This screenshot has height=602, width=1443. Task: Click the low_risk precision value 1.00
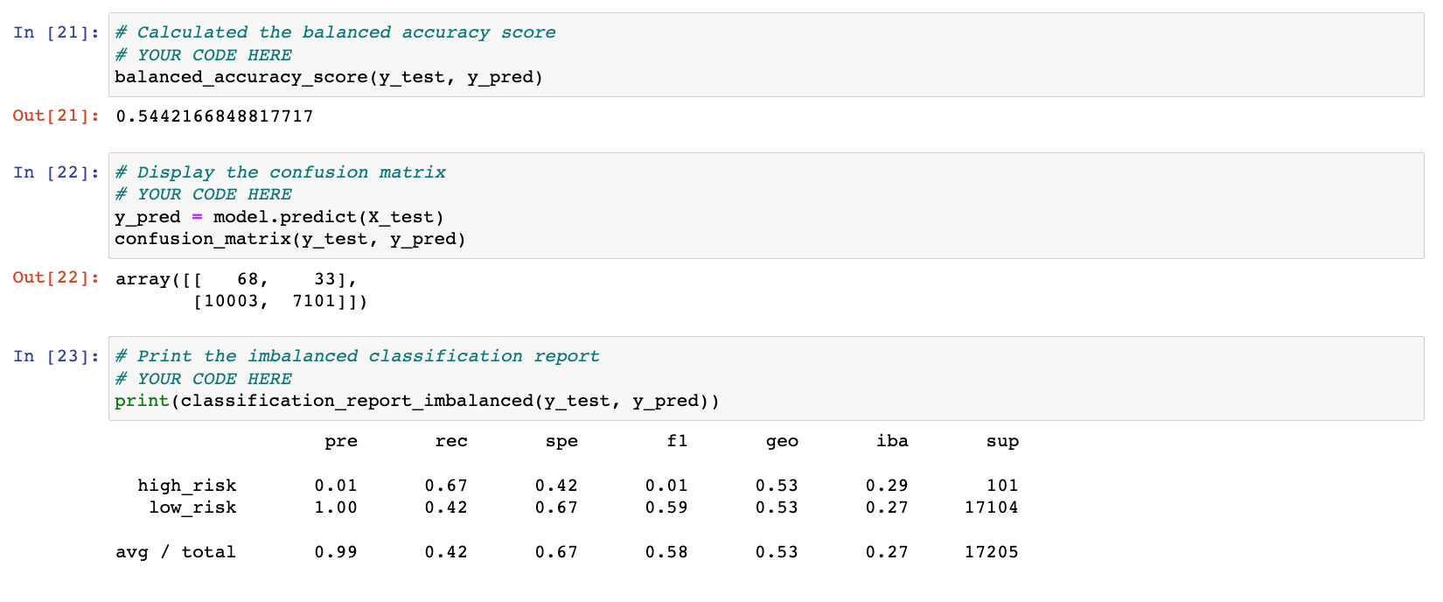pyautogui.click(x=336, y=507)
